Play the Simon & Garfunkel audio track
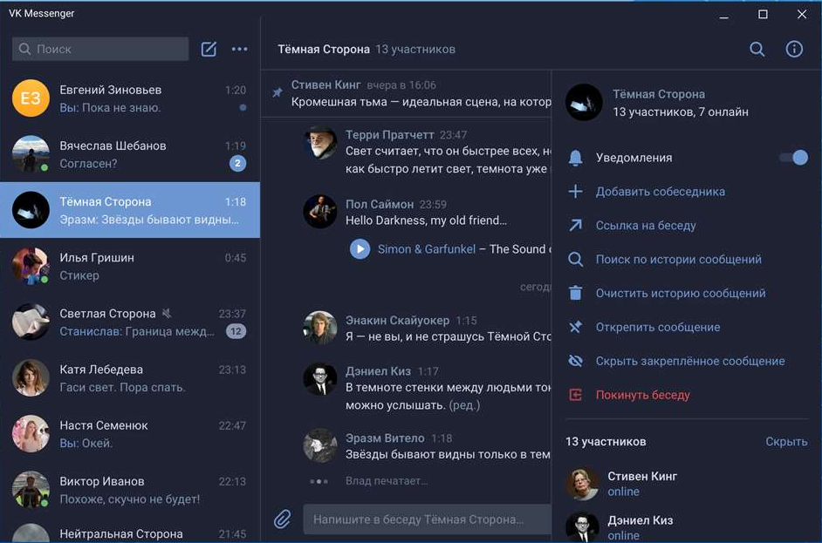Image resolution: width=822 pixels, height=543 pixels. click(x=360, y=249)
